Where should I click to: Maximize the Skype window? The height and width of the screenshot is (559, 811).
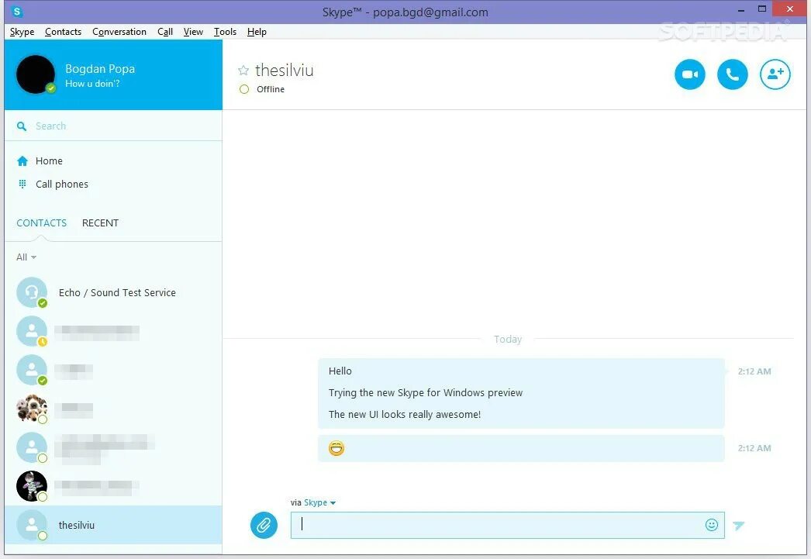click(762, 9)
